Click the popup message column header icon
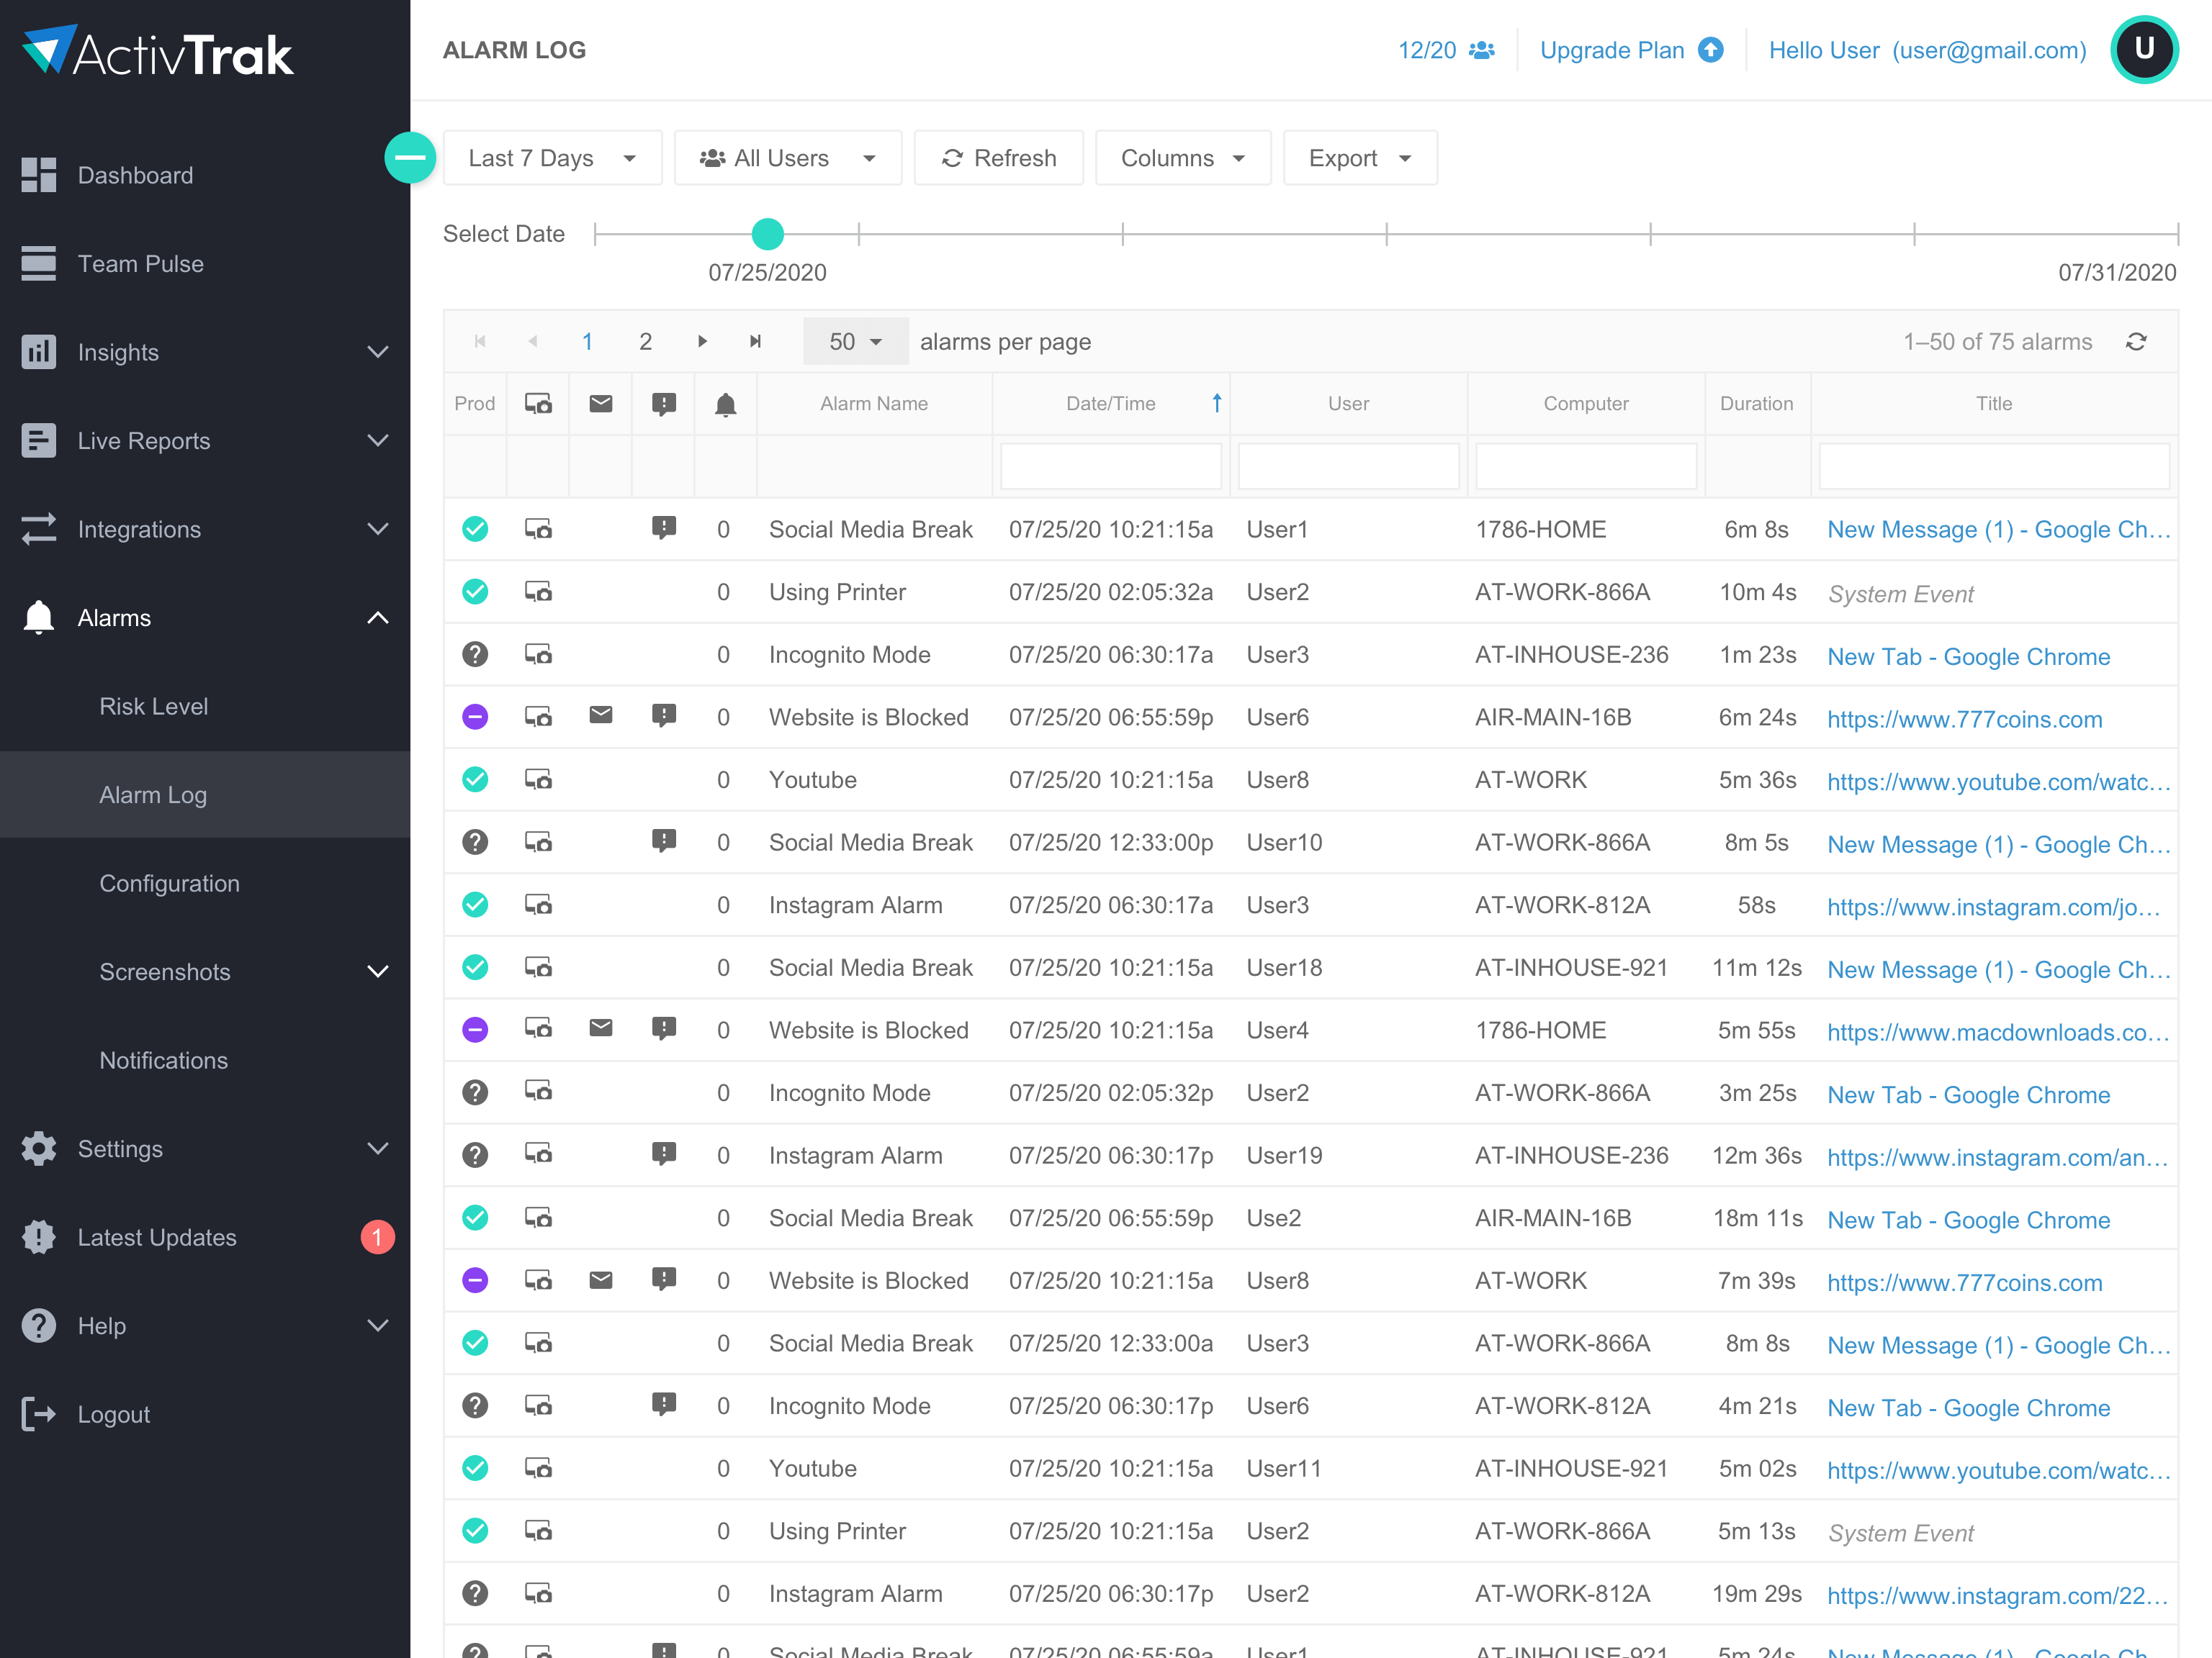The height and width of the screenshot is (1658, 2212). pyautogui.click(x=663, y=404)
